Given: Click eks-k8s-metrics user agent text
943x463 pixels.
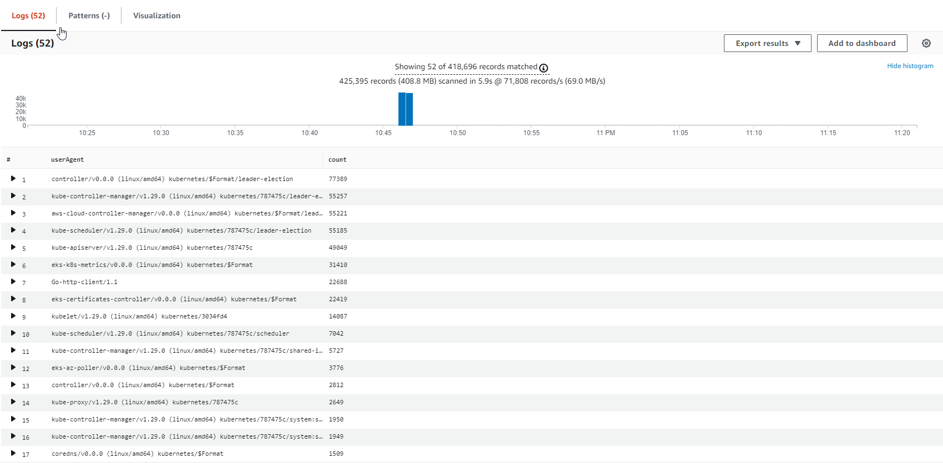Looking at the screenshot, I should click(x=152, y=265).
